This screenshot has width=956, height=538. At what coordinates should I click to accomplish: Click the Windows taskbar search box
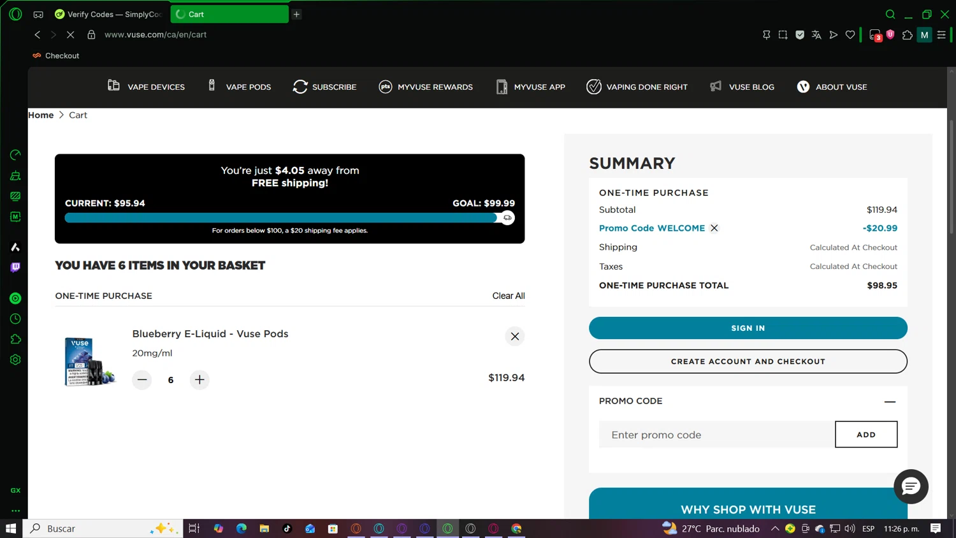click(x=103, y=528)
